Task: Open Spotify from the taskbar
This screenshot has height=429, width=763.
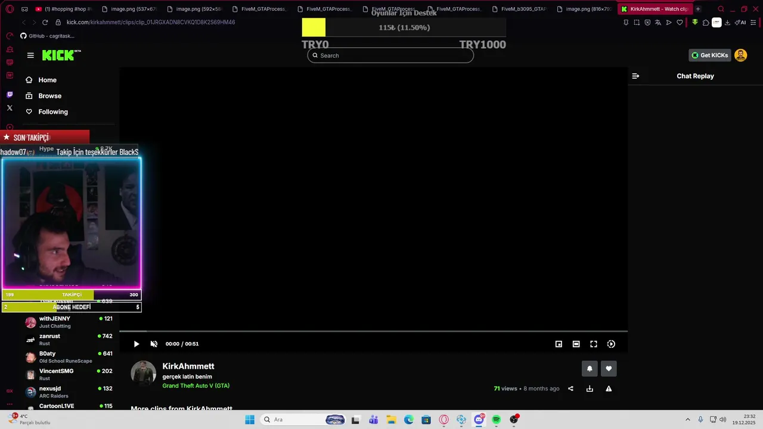Action: [x=496, y=419]
